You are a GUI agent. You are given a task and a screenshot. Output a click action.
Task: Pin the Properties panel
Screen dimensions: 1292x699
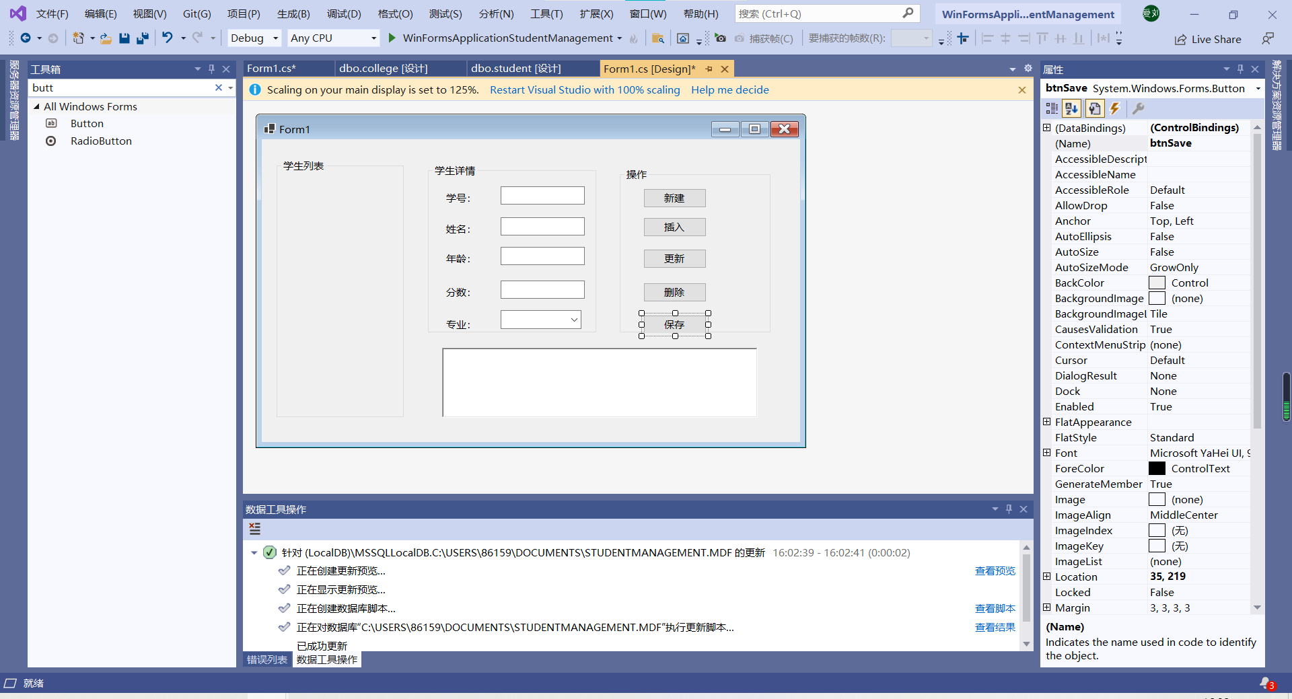pos(1241,69)
